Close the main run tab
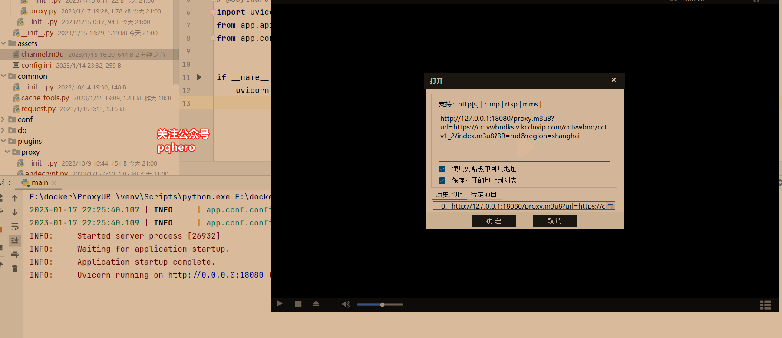The width and height of the screenshot is (782, 338). tap(54, 183)
